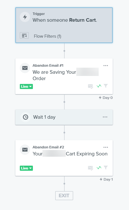Image resolution: width=129 pixels, height=210 pixels.
Task: Select the Wait 1 day step
Action: point(64,117)
